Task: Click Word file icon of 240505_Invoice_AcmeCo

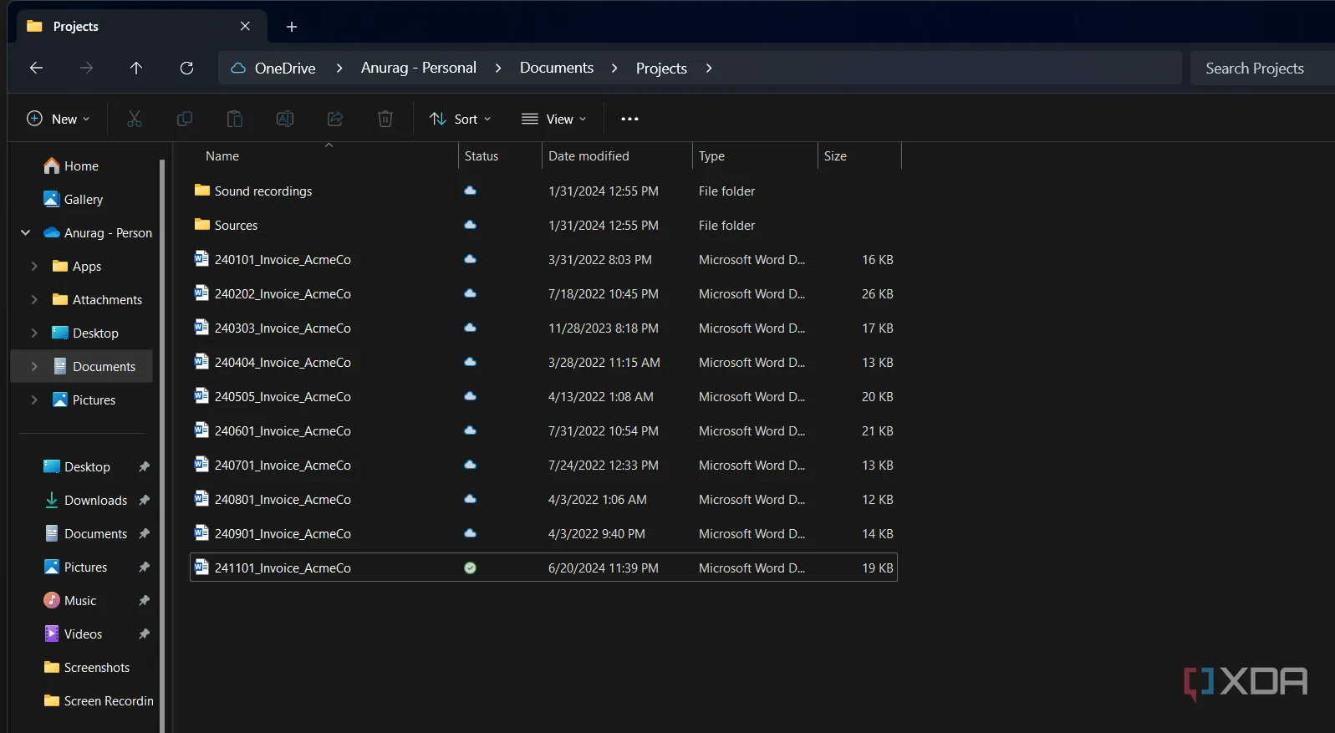Action: point(201,395)
